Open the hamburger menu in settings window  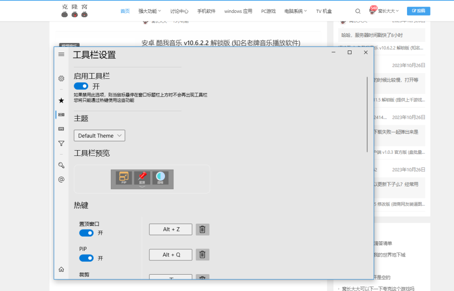[61, 54]
